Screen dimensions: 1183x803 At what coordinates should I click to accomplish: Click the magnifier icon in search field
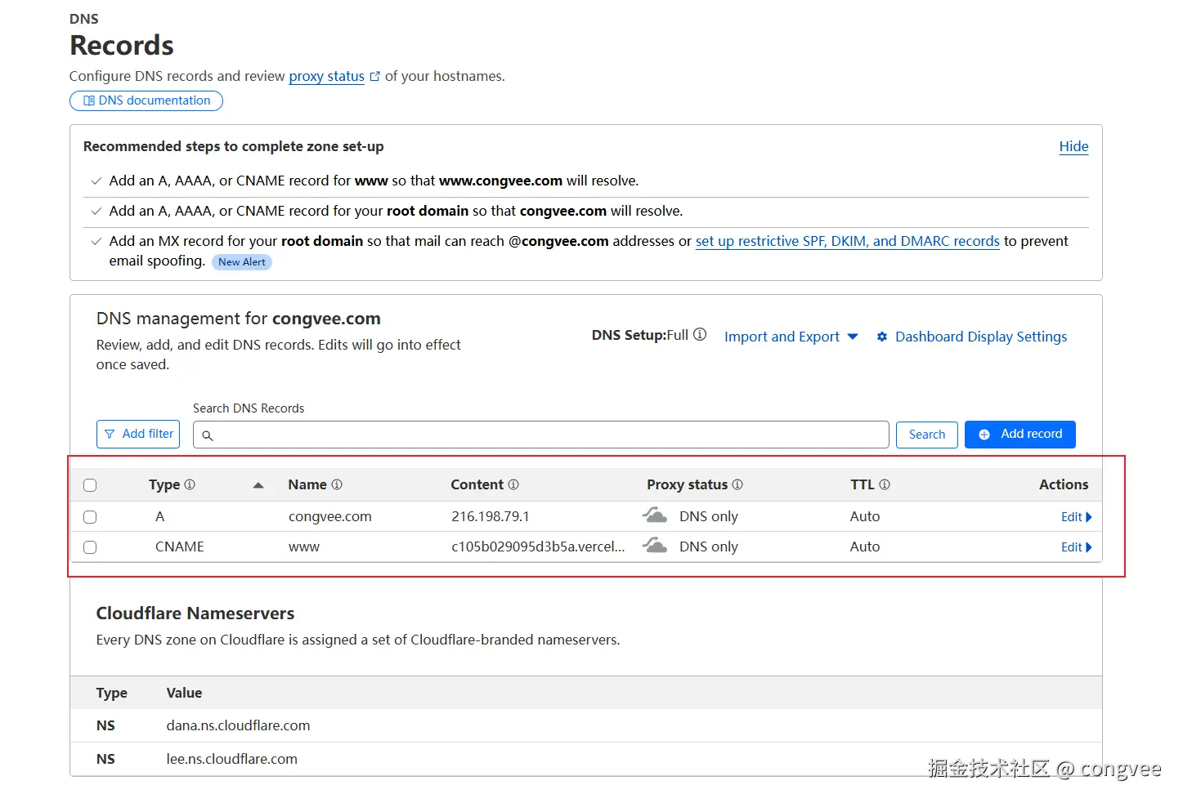208,435
